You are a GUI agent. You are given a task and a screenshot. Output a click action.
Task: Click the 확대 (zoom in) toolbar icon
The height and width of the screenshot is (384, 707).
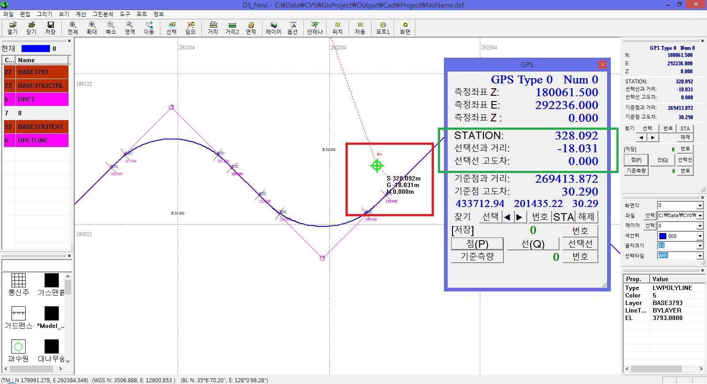tap(92, 28)
